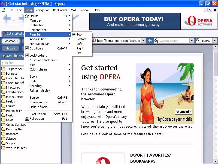Click the Google search input field
The image size is (218, 164).
pos(174,40)
